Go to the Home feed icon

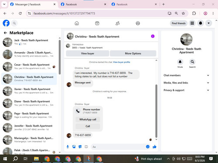coord(77,23)
